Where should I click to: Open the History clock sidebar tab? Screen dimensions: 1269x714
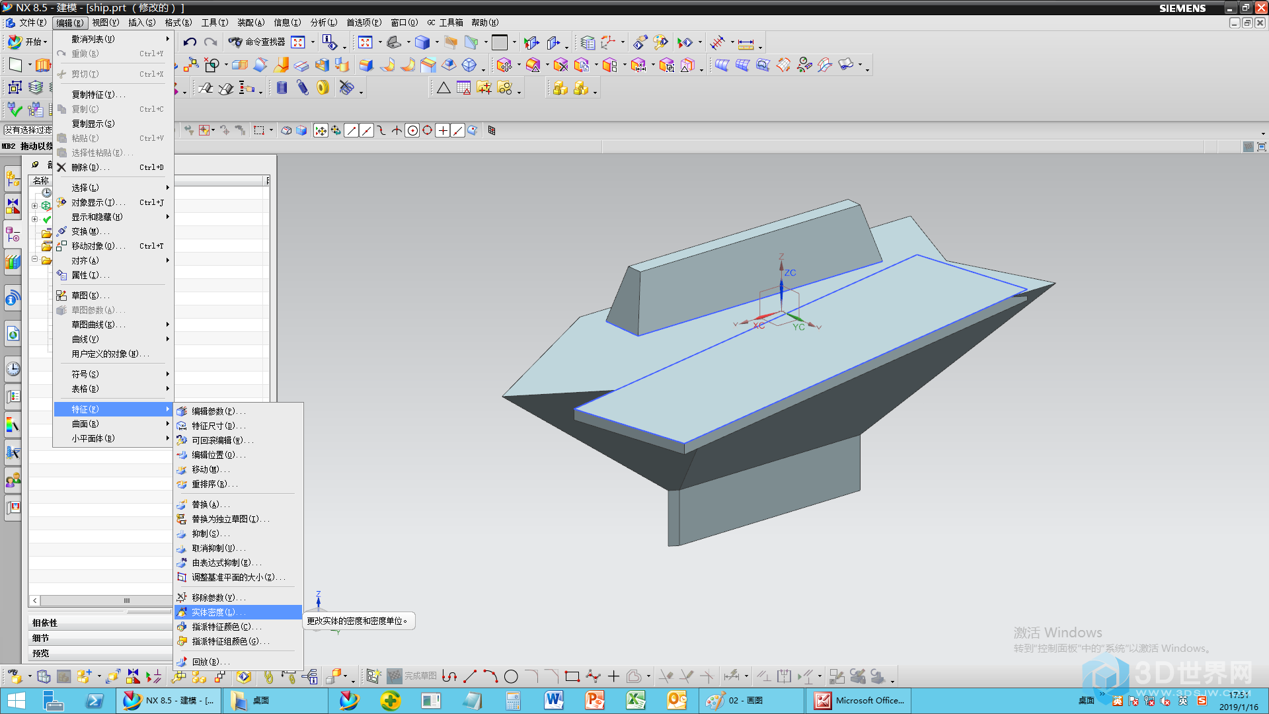point(13,369)
